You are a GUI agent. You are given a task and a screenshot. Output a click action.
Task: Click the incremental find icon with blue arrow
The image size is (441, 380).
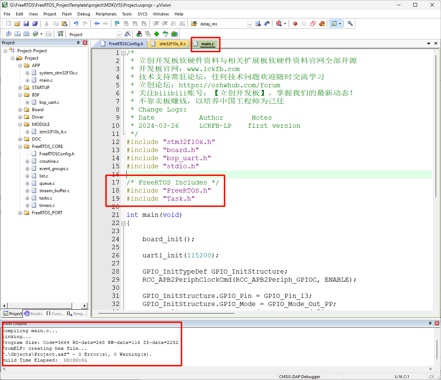click(x=267, y=24)
